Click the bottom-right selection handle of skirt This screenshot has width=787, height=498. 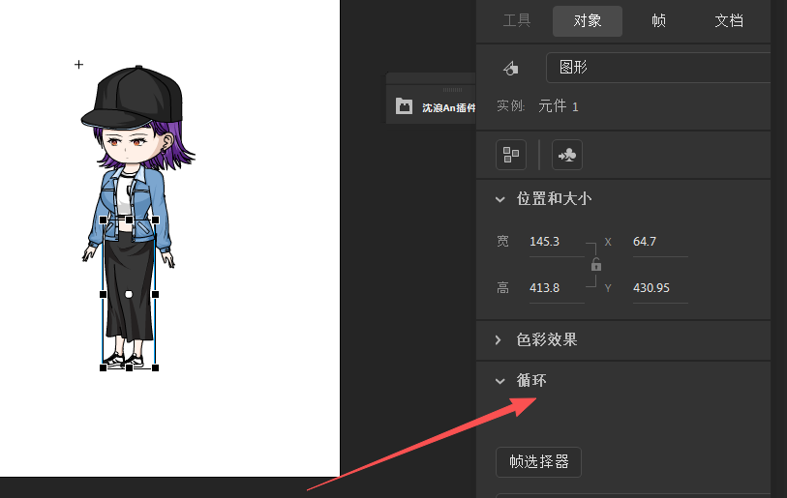coord(155,367)
